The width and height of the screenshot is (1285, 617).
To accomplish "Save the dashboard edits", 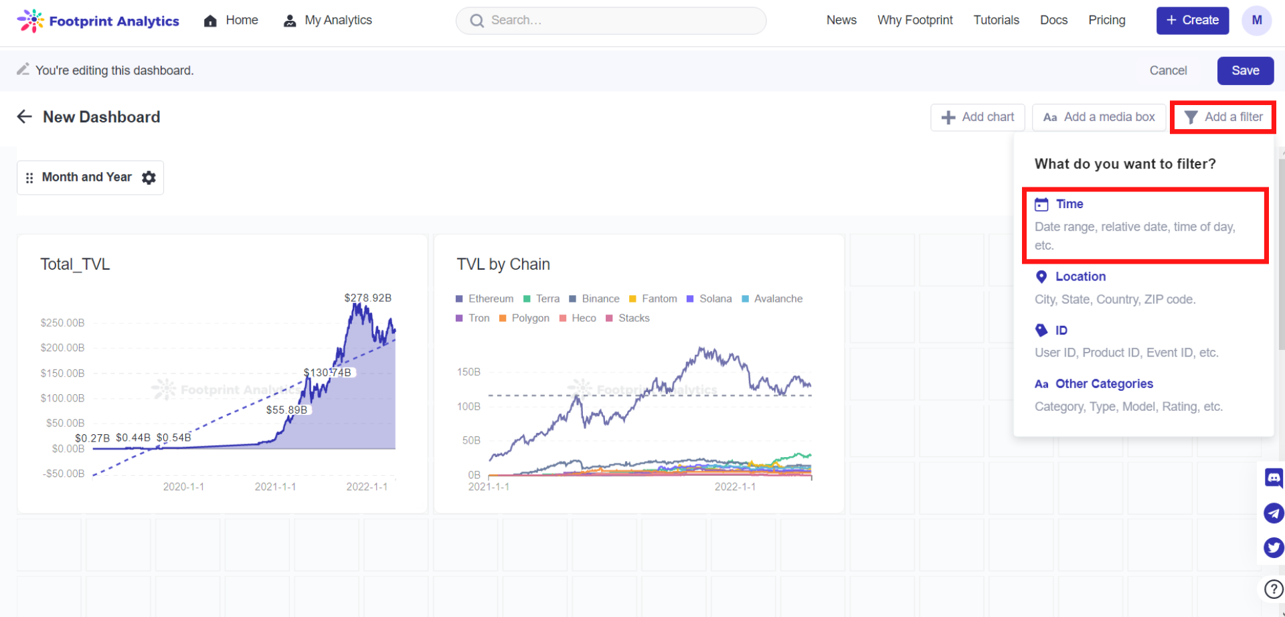I will 1245,71.
